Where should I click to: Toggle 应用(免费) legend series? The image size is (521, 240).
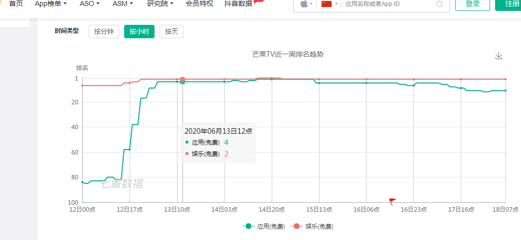pyautogui.click(x=263, y=227)
